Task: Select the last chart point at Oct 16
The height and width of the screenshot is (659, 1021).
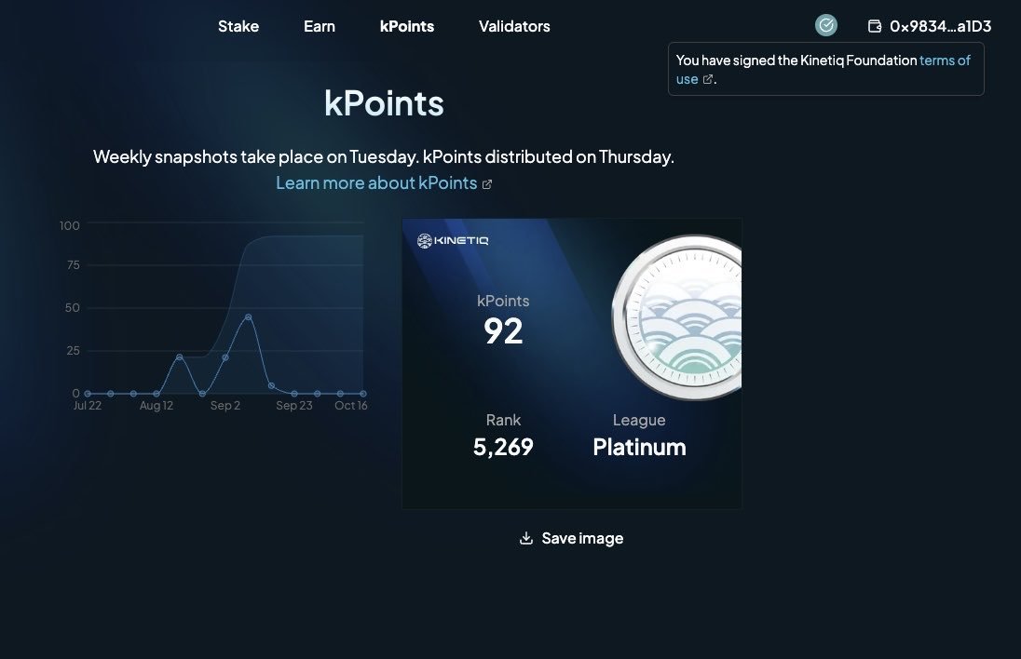Action: pos(363,394)
